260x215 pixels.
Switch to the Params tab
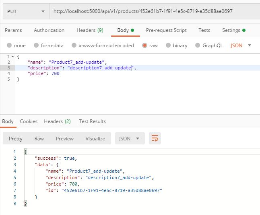[13, 30]
